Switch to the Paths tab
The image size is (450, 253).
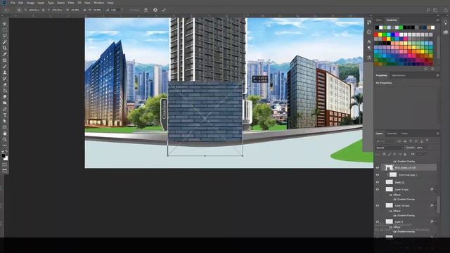405,134
